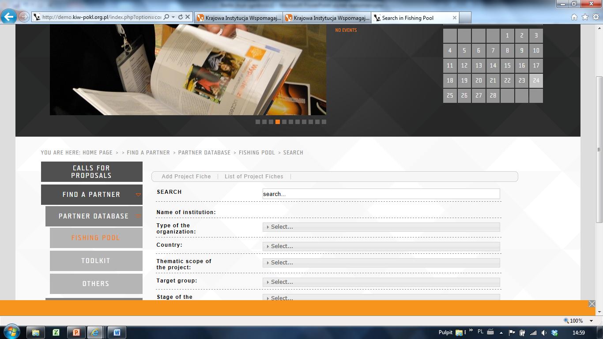This screenshot has height=339, width=603.
Task: Select calendar day 28
Action: [x=493, y=96]
